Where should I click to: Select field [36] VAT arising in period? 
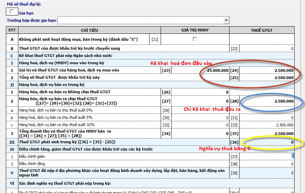(267, 142)
